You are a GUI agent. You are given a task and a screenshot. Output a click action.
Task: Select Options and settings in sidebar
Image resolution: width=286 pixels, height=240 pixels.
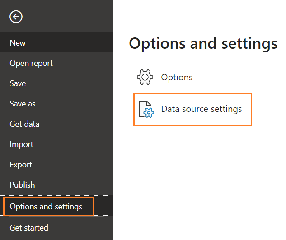coord(46,207)
